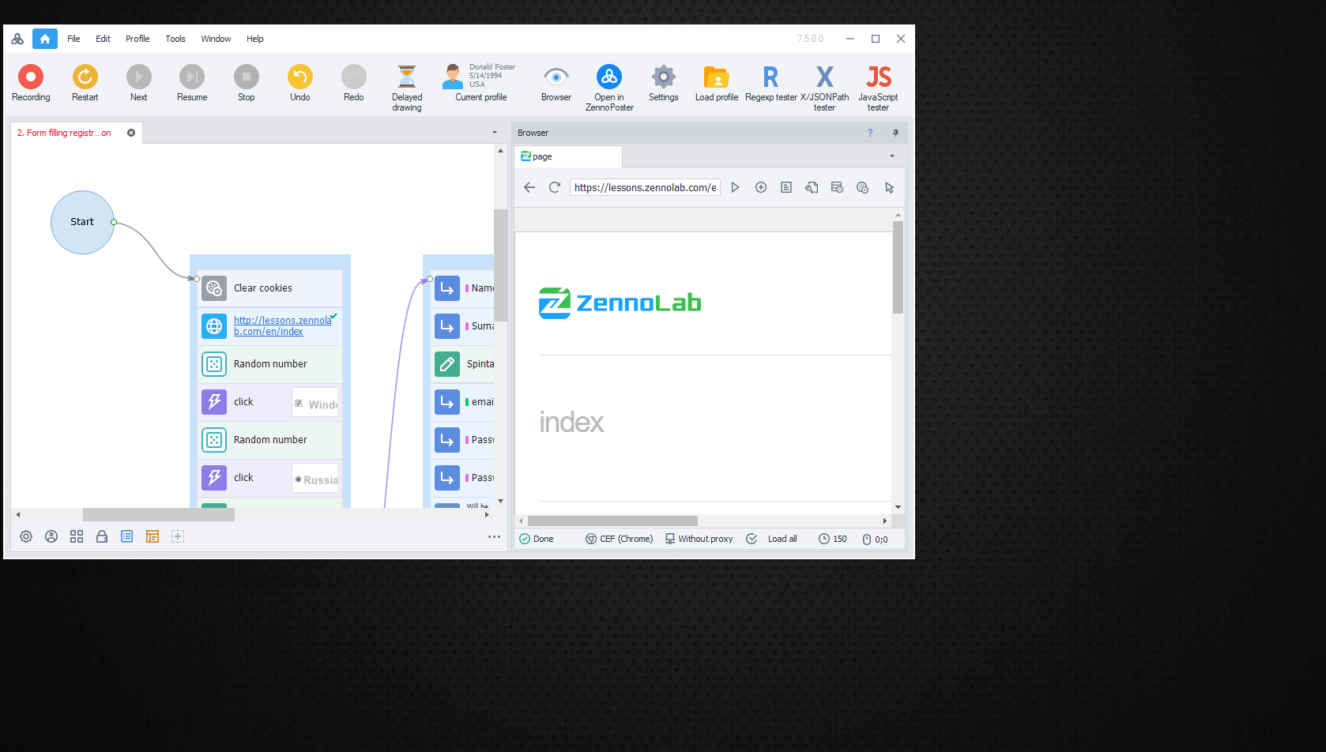Image resolution: width=1326 pixels, height=752 pixels.
Task: Click inside the browser address bar
Action: pos(644,187)
